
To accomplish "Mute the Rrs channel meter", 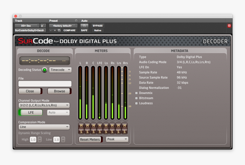I will [x=124, y=126].
